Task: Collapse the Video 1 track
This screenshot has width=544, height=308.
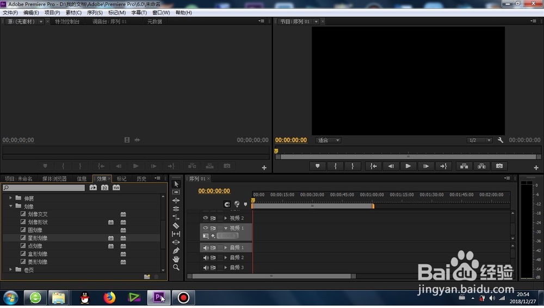Action: tap(226, 228)
